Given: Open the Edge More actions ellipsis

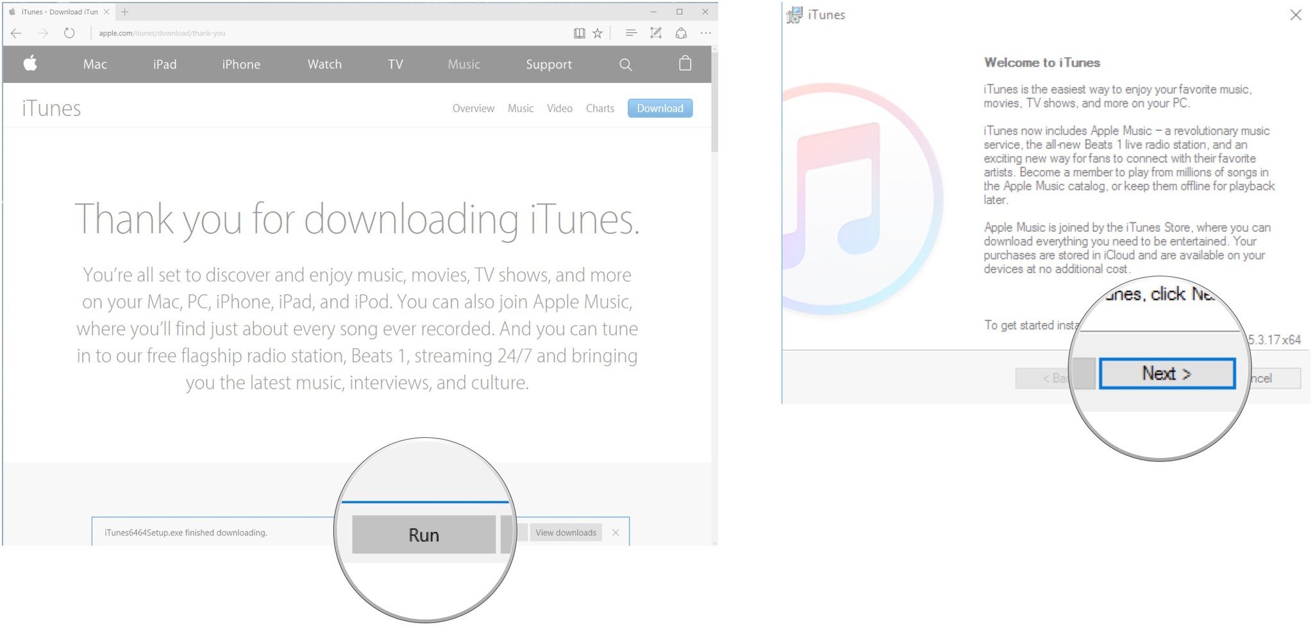Looking at the screenshot, I should point(705,33).
